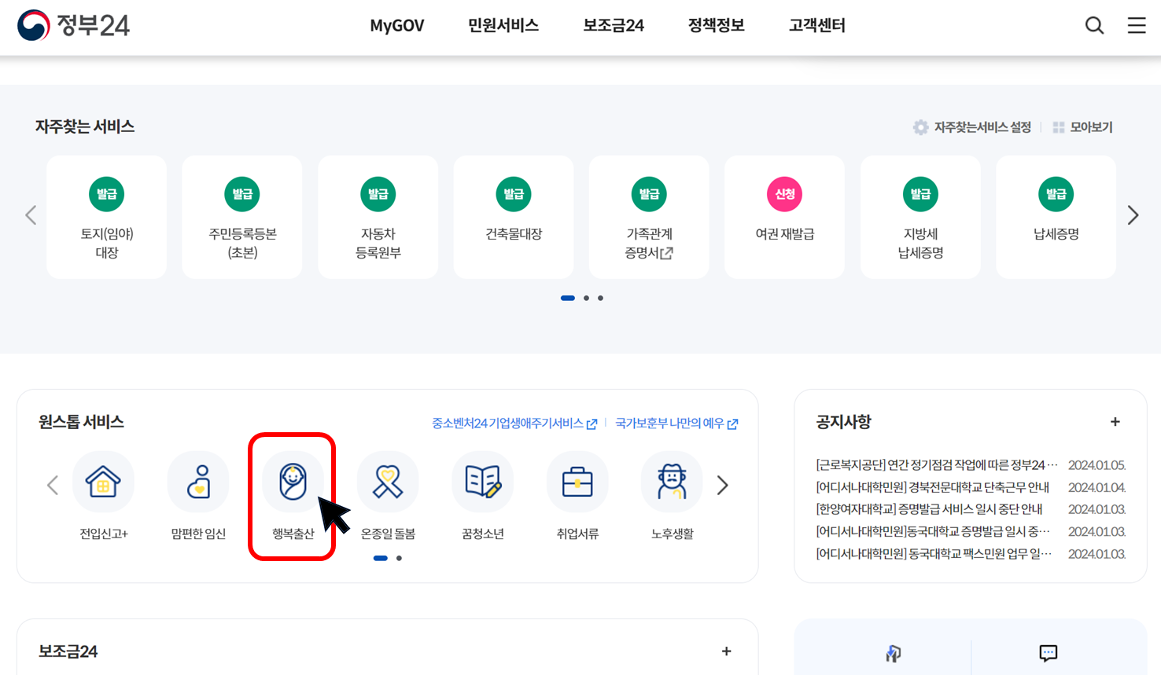Show next 자주찾는 서비스 cards
The image size is (1161, 675).
pos(1133,215)
